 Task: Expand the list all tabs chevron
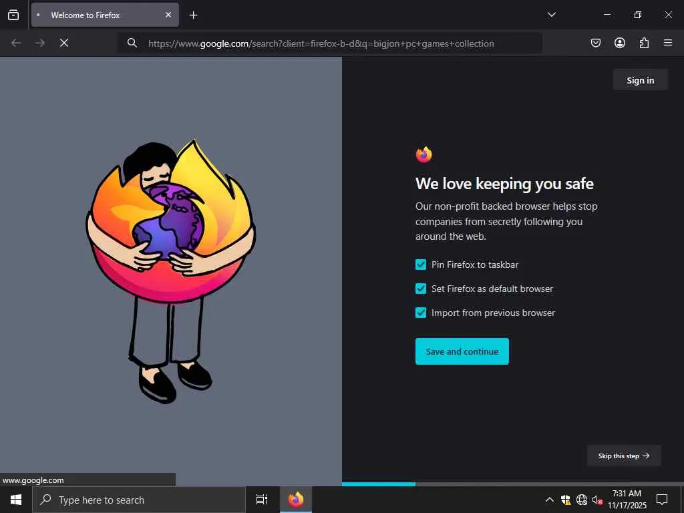[551, 15]
